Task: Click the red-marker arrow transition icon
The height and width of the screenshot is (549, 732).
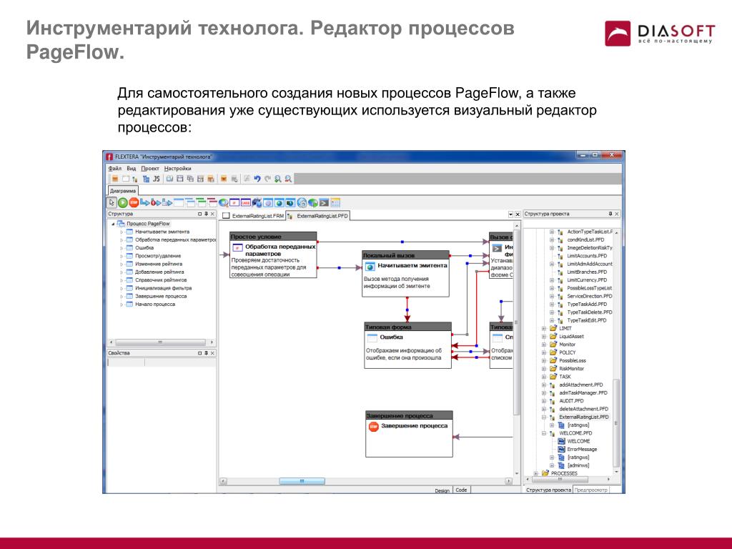Action: 155,202
